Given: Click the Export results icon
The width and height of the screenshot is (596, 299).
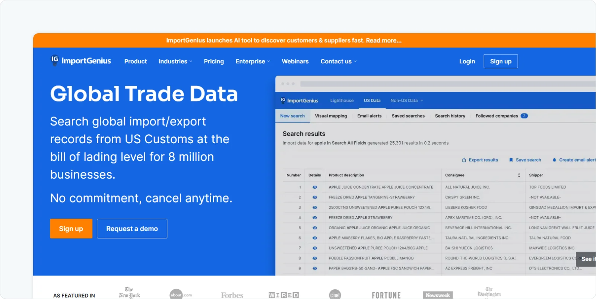Looking at the screenshot, I should (464, 160).
